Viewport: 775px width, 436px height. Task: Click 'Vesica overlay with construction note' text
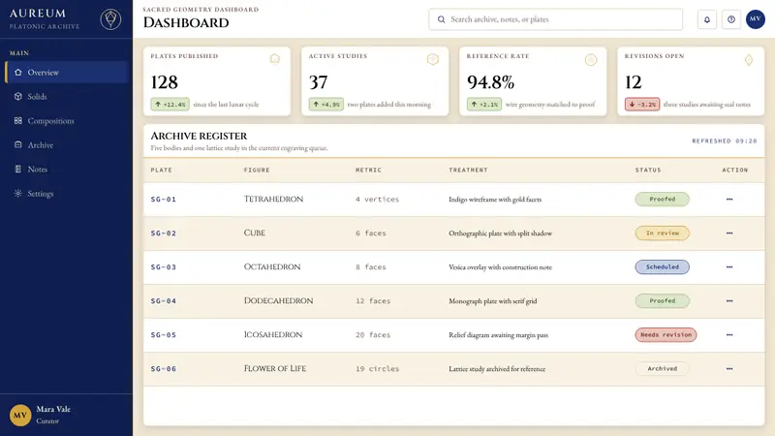[x=500, y=267]
